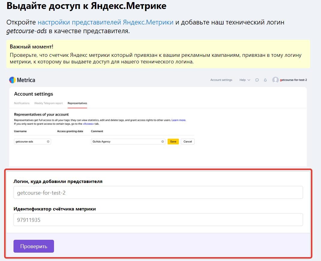Open the «Access» tab link
The width and height of the screenshot is (321, 261).
tap(88, 124)
